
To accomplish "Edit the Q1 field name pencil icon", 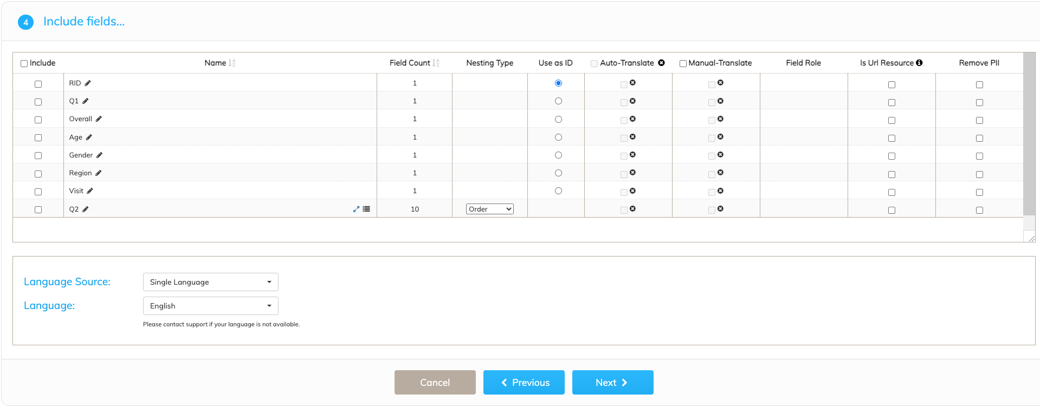I will tap(86, 101).
